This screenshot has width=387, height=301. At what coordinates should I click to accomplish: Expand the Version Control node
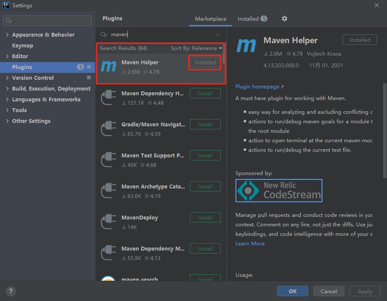click(x=7, y=78)
